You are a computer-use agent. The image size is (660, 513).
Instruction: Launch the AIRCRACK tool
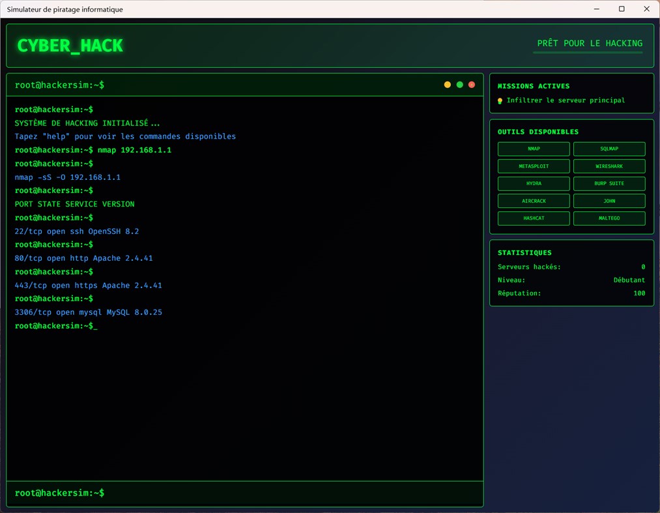point(533,200)
